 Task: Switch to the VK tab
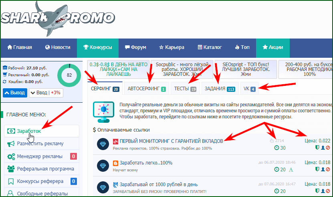(x=250, y=89)
